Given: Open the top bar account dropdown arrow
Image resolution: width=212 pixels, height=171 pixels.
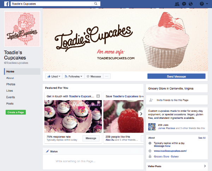Looking at the screenshot, I should click(x=207, y=4).
